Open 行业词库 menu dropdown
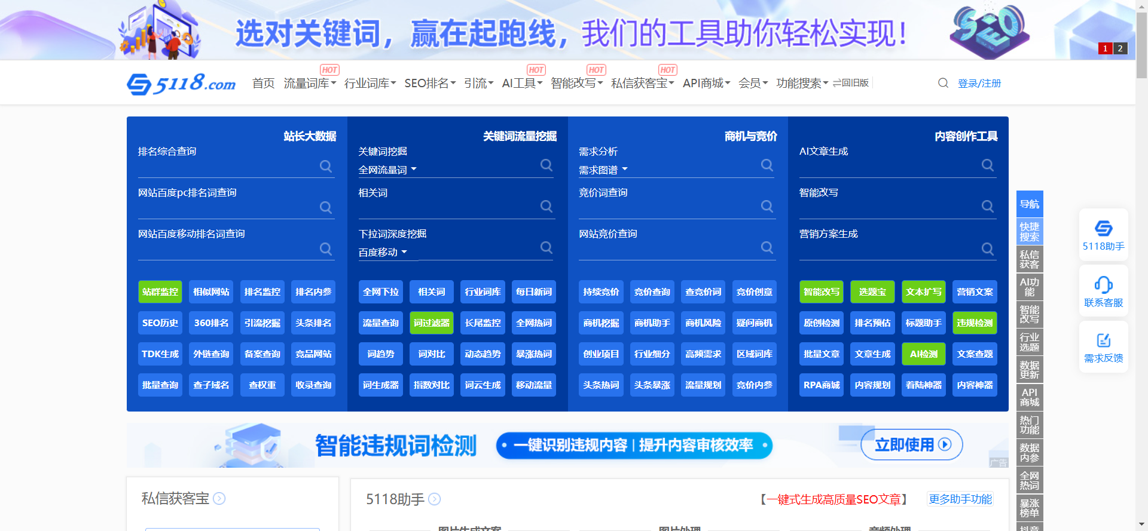This screenshot has height=531, width=1148. coord(370,83)
